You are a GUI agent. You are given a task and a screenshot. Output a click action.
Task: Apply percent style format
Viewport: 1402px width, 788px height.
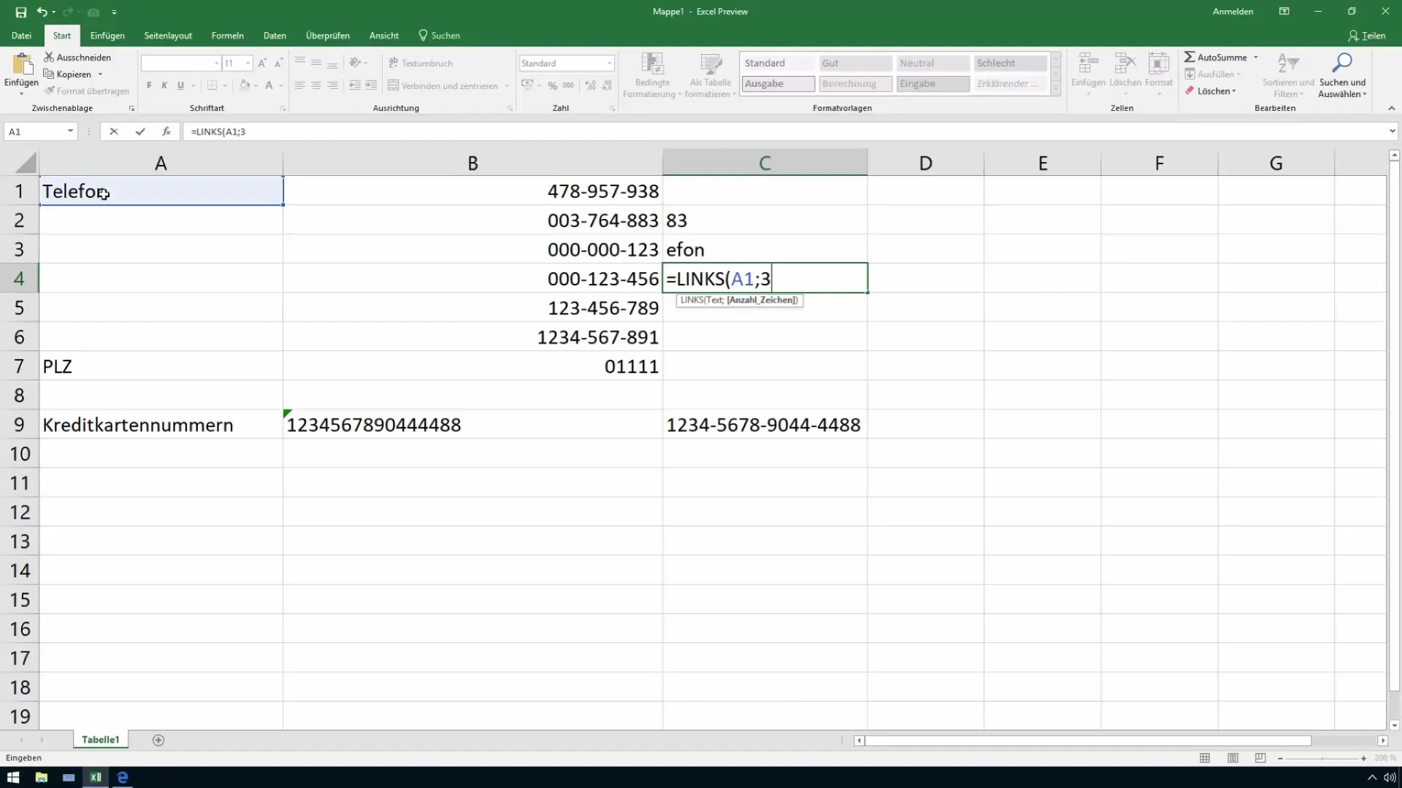pyautogui.click(x=553, y=85)
